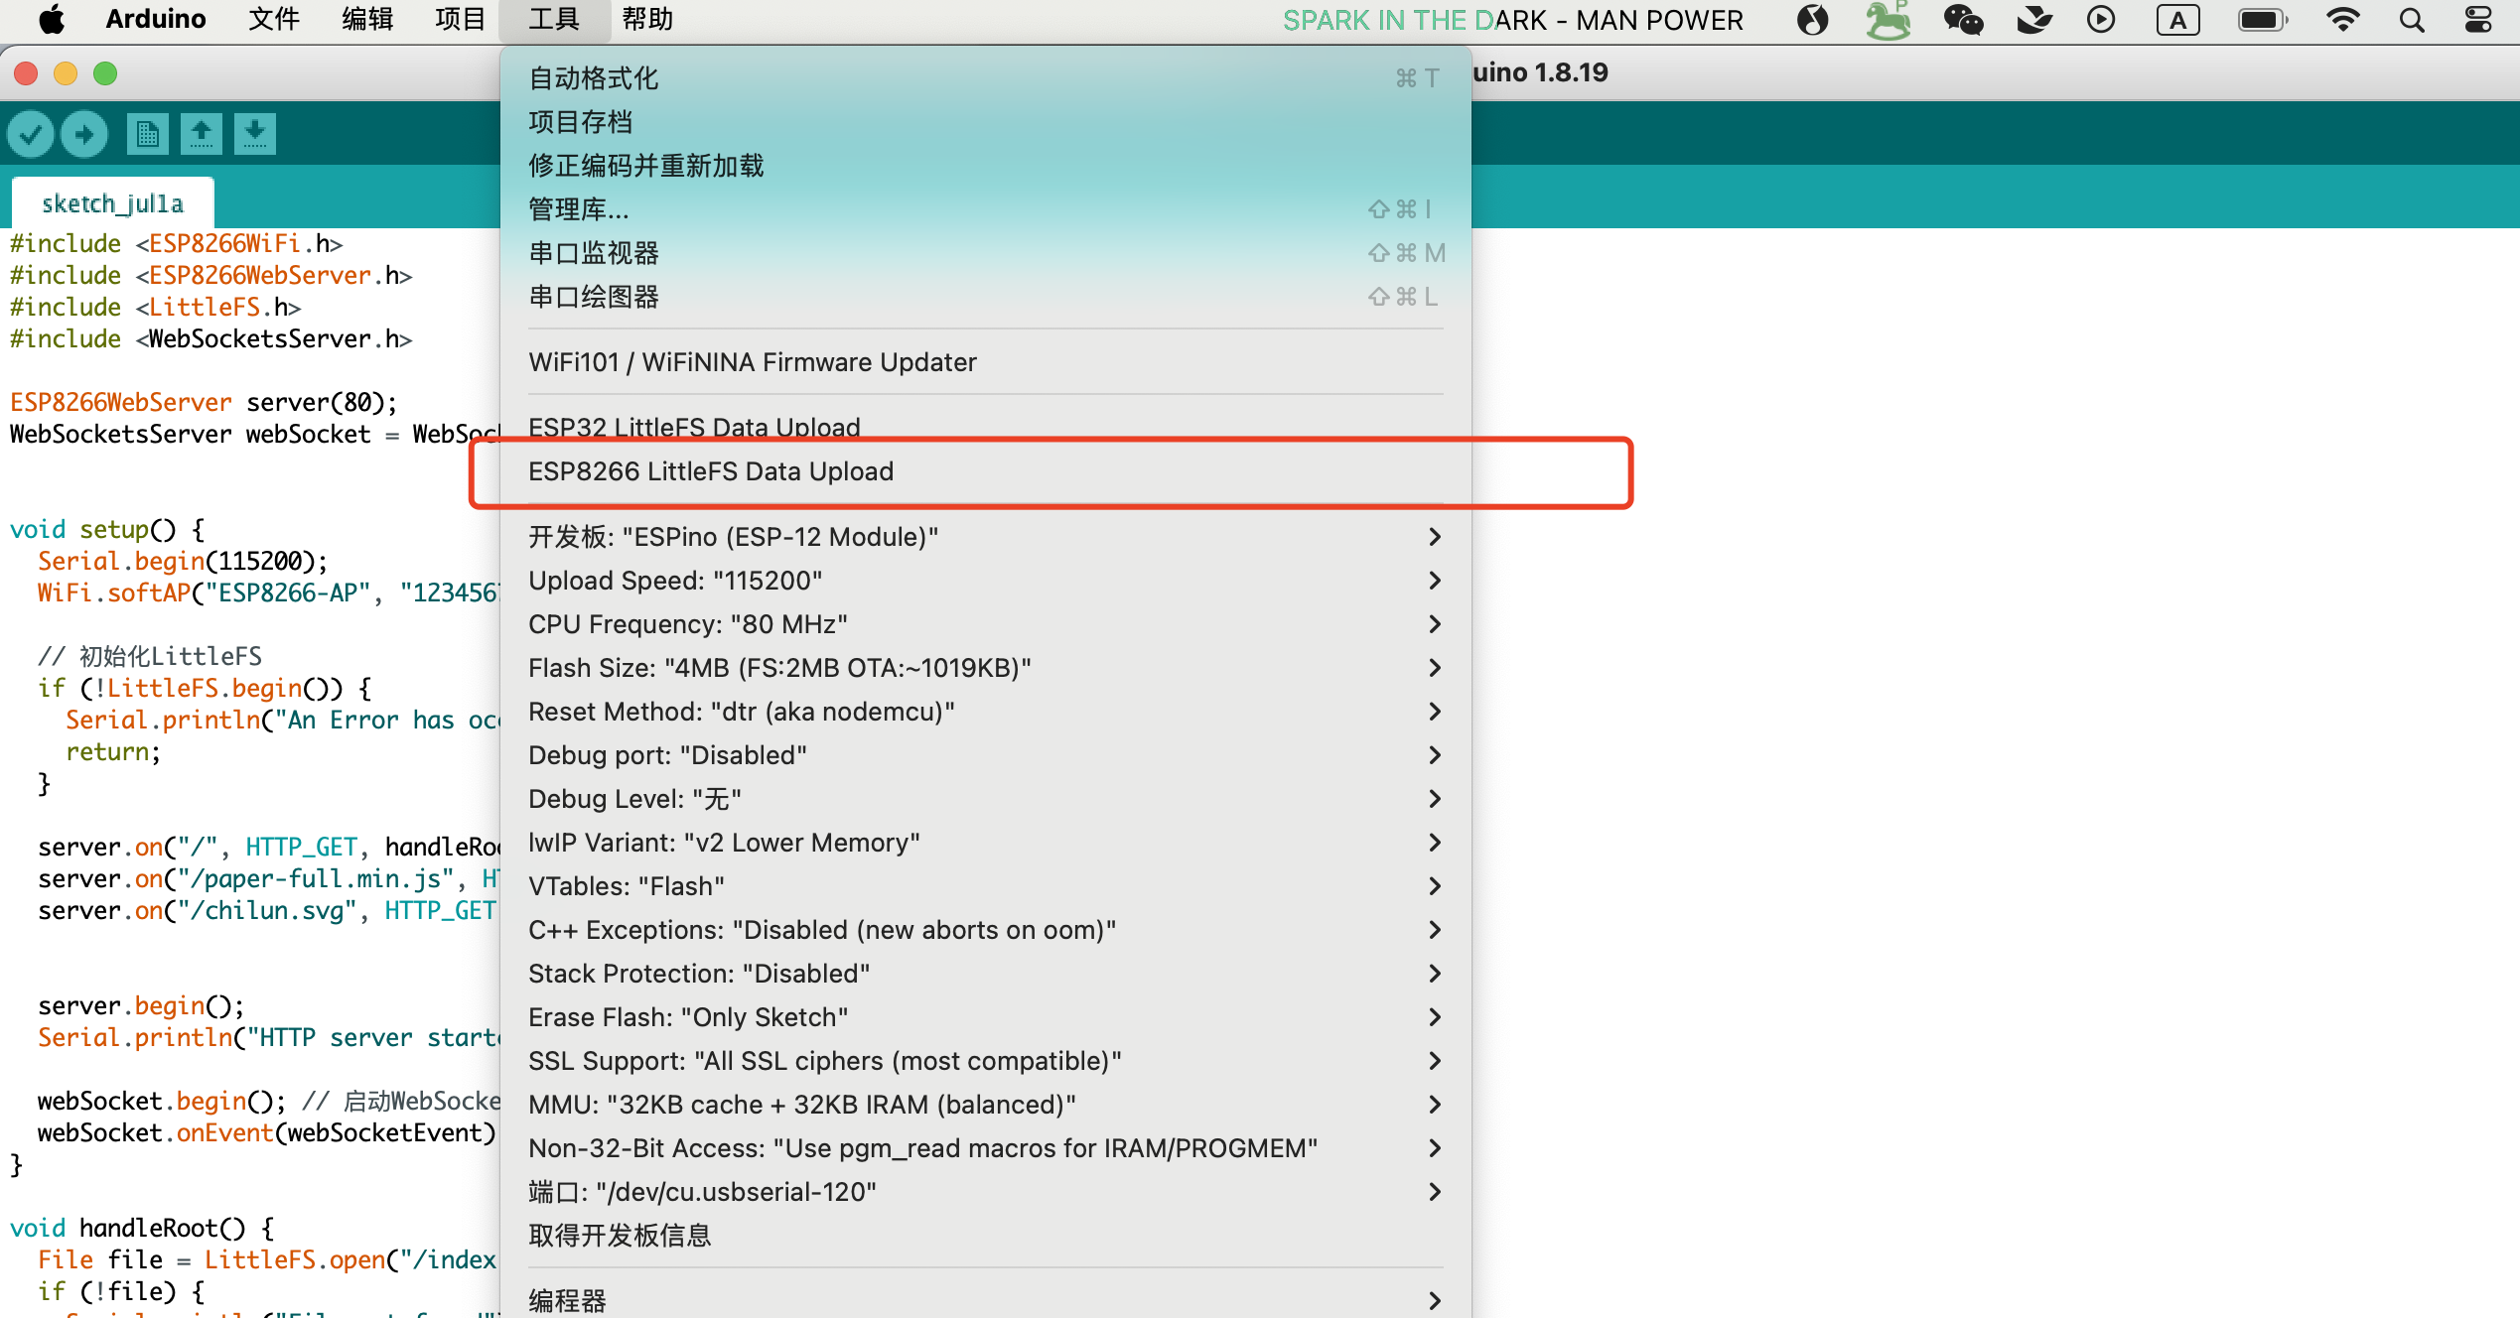This screenshot has width=2520, height=1318.
Task: Click the Wi-Fi status icon
Action: [x=2343, y=20]
